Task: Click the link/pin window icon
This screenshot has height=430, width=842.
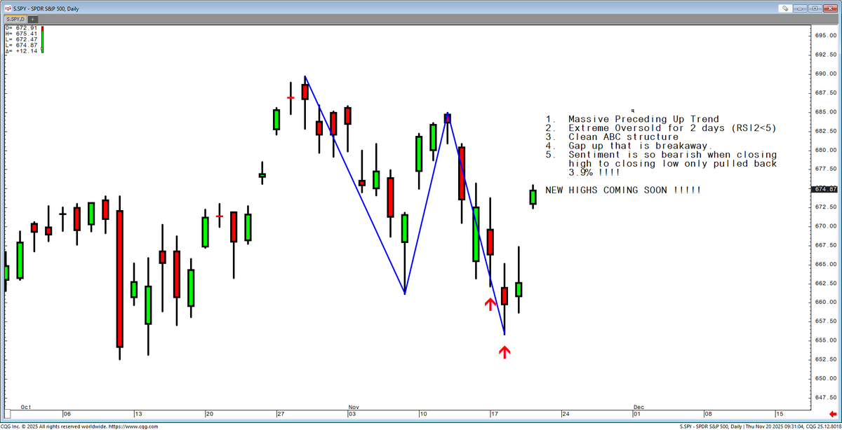Action: [x=785, y=8]
